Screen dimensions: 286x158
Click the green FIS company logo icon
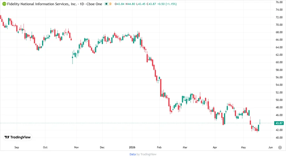click(4, 4)
